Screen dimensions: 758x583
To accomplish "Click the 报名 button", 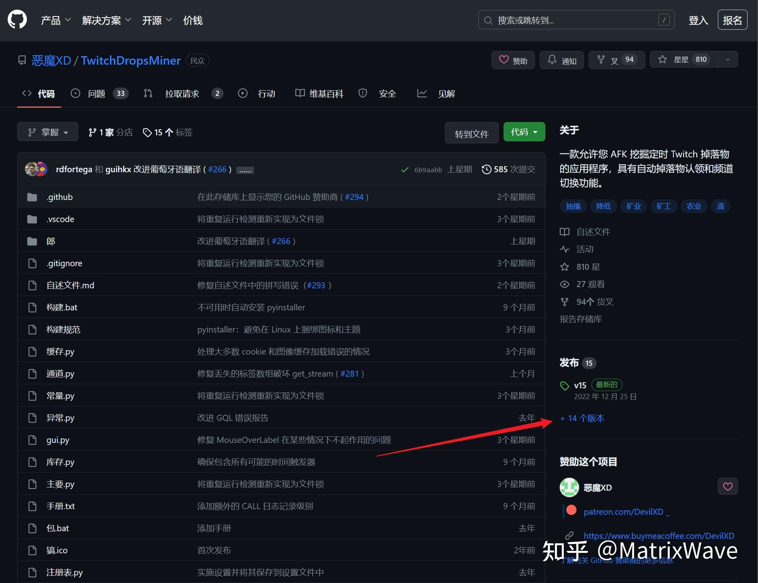I will coord(732,20).
